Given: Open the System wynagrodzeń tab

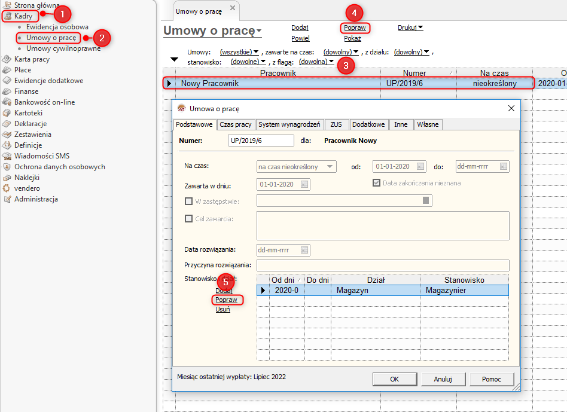Looking at the screenshot, I should pos(290,124).
